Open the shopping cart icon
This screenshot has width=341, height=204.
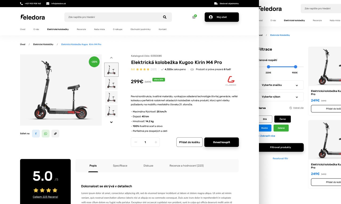[x=194, y=17]
